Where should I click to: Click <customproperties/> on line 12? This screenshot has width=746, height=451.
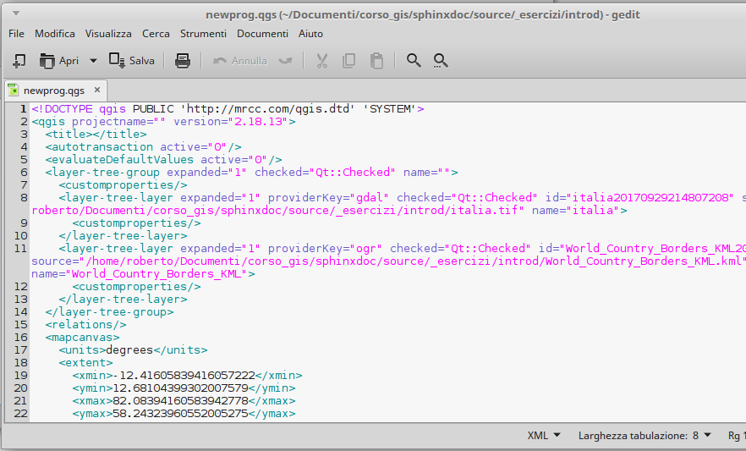click(x=136, y=287)
